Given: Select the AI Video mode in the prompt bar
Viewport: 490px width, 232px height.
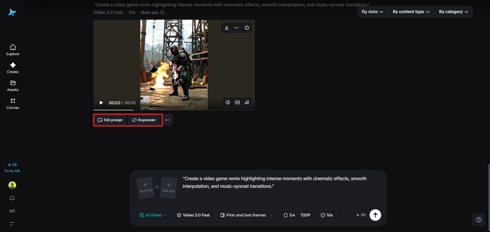Looking at the screenshot, I should point(153,215).
